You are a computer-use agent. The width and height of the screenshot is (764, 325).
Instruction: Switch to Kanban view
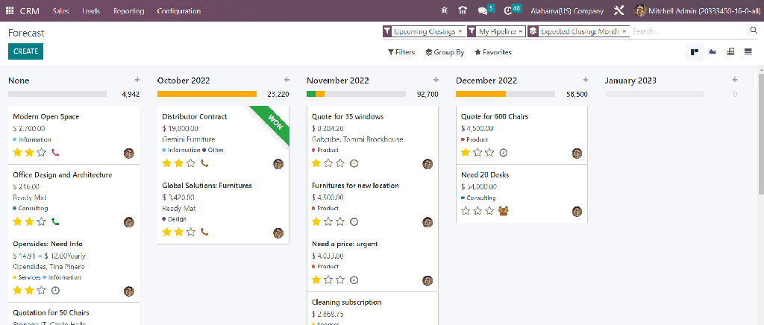[695, 52]
